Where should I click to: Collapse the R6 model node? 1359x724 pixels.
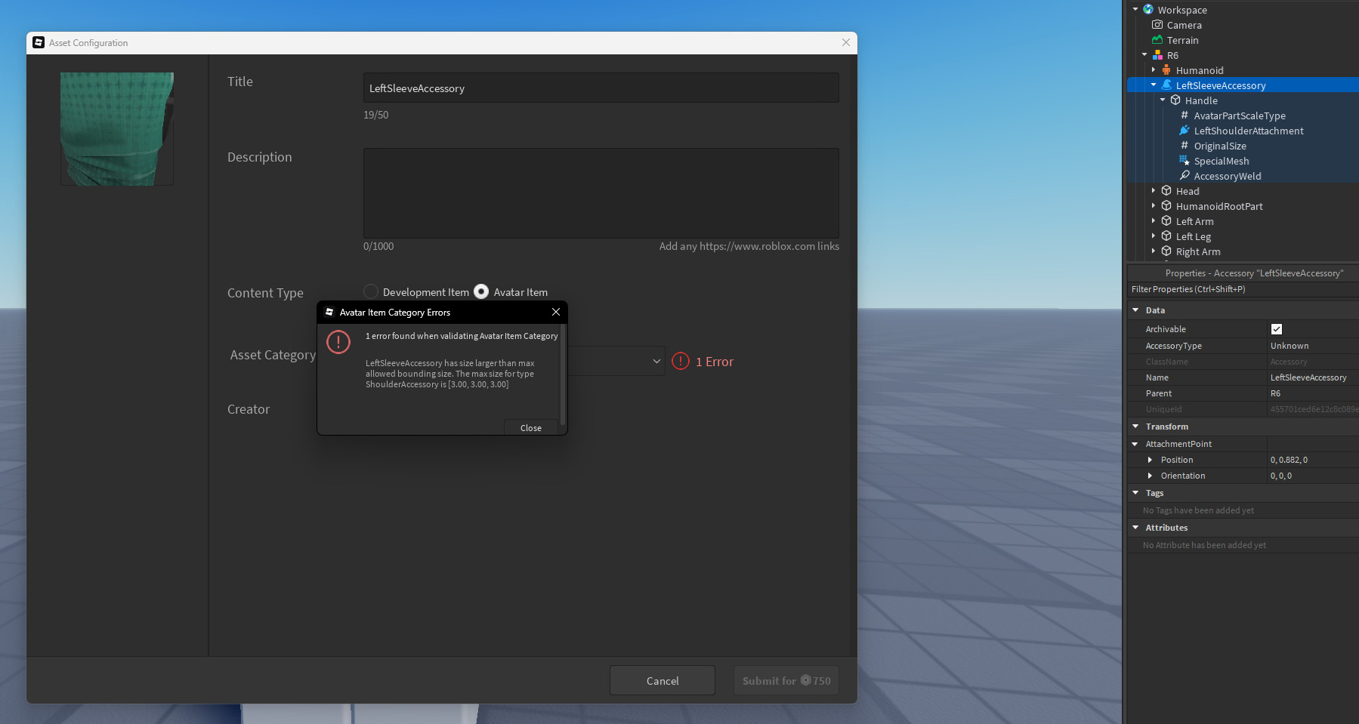[1144, 55]
